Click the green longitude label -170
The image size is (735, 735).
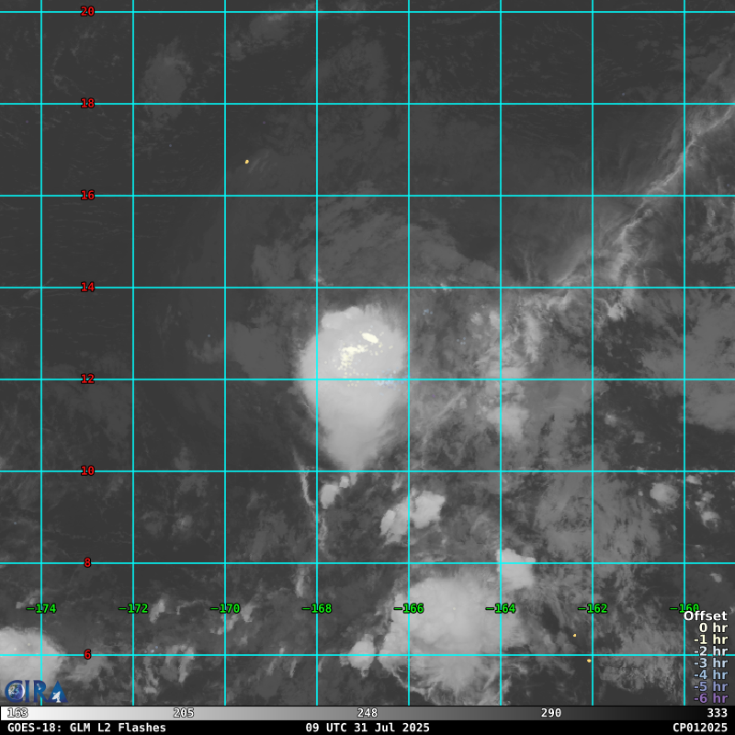tap(225, 608)
